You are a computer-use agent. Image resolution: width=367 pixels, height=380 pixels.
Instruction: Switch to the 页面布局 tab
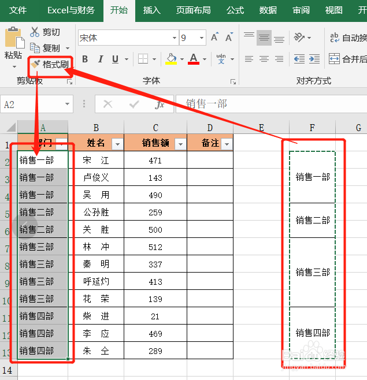pos(193,10)
